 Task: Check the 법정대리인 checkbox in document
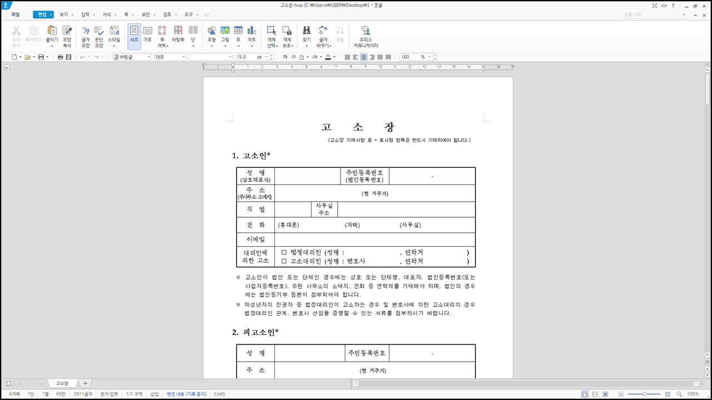click(x=284, y=252)
